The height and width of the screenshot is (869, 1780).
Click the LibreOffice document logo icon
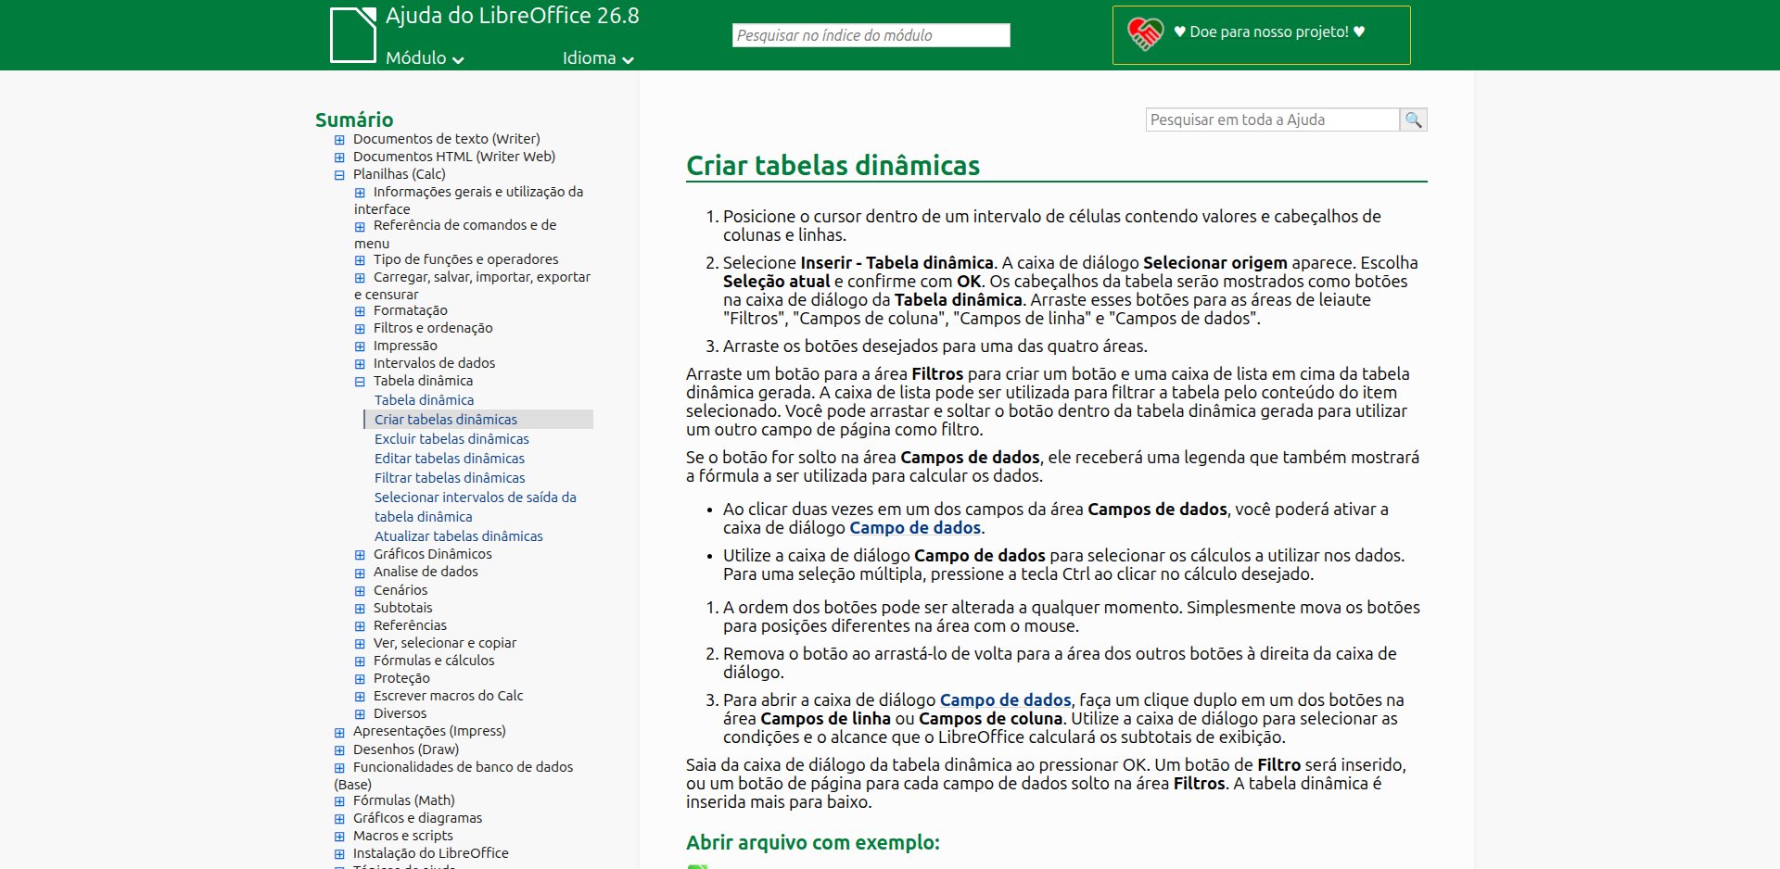tap(353, 34)
